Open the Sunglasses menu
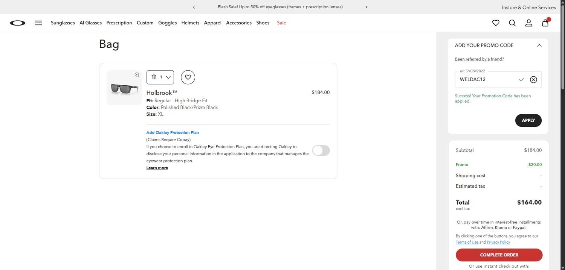Viewport: 565px width, 270px height. point(63,23)
